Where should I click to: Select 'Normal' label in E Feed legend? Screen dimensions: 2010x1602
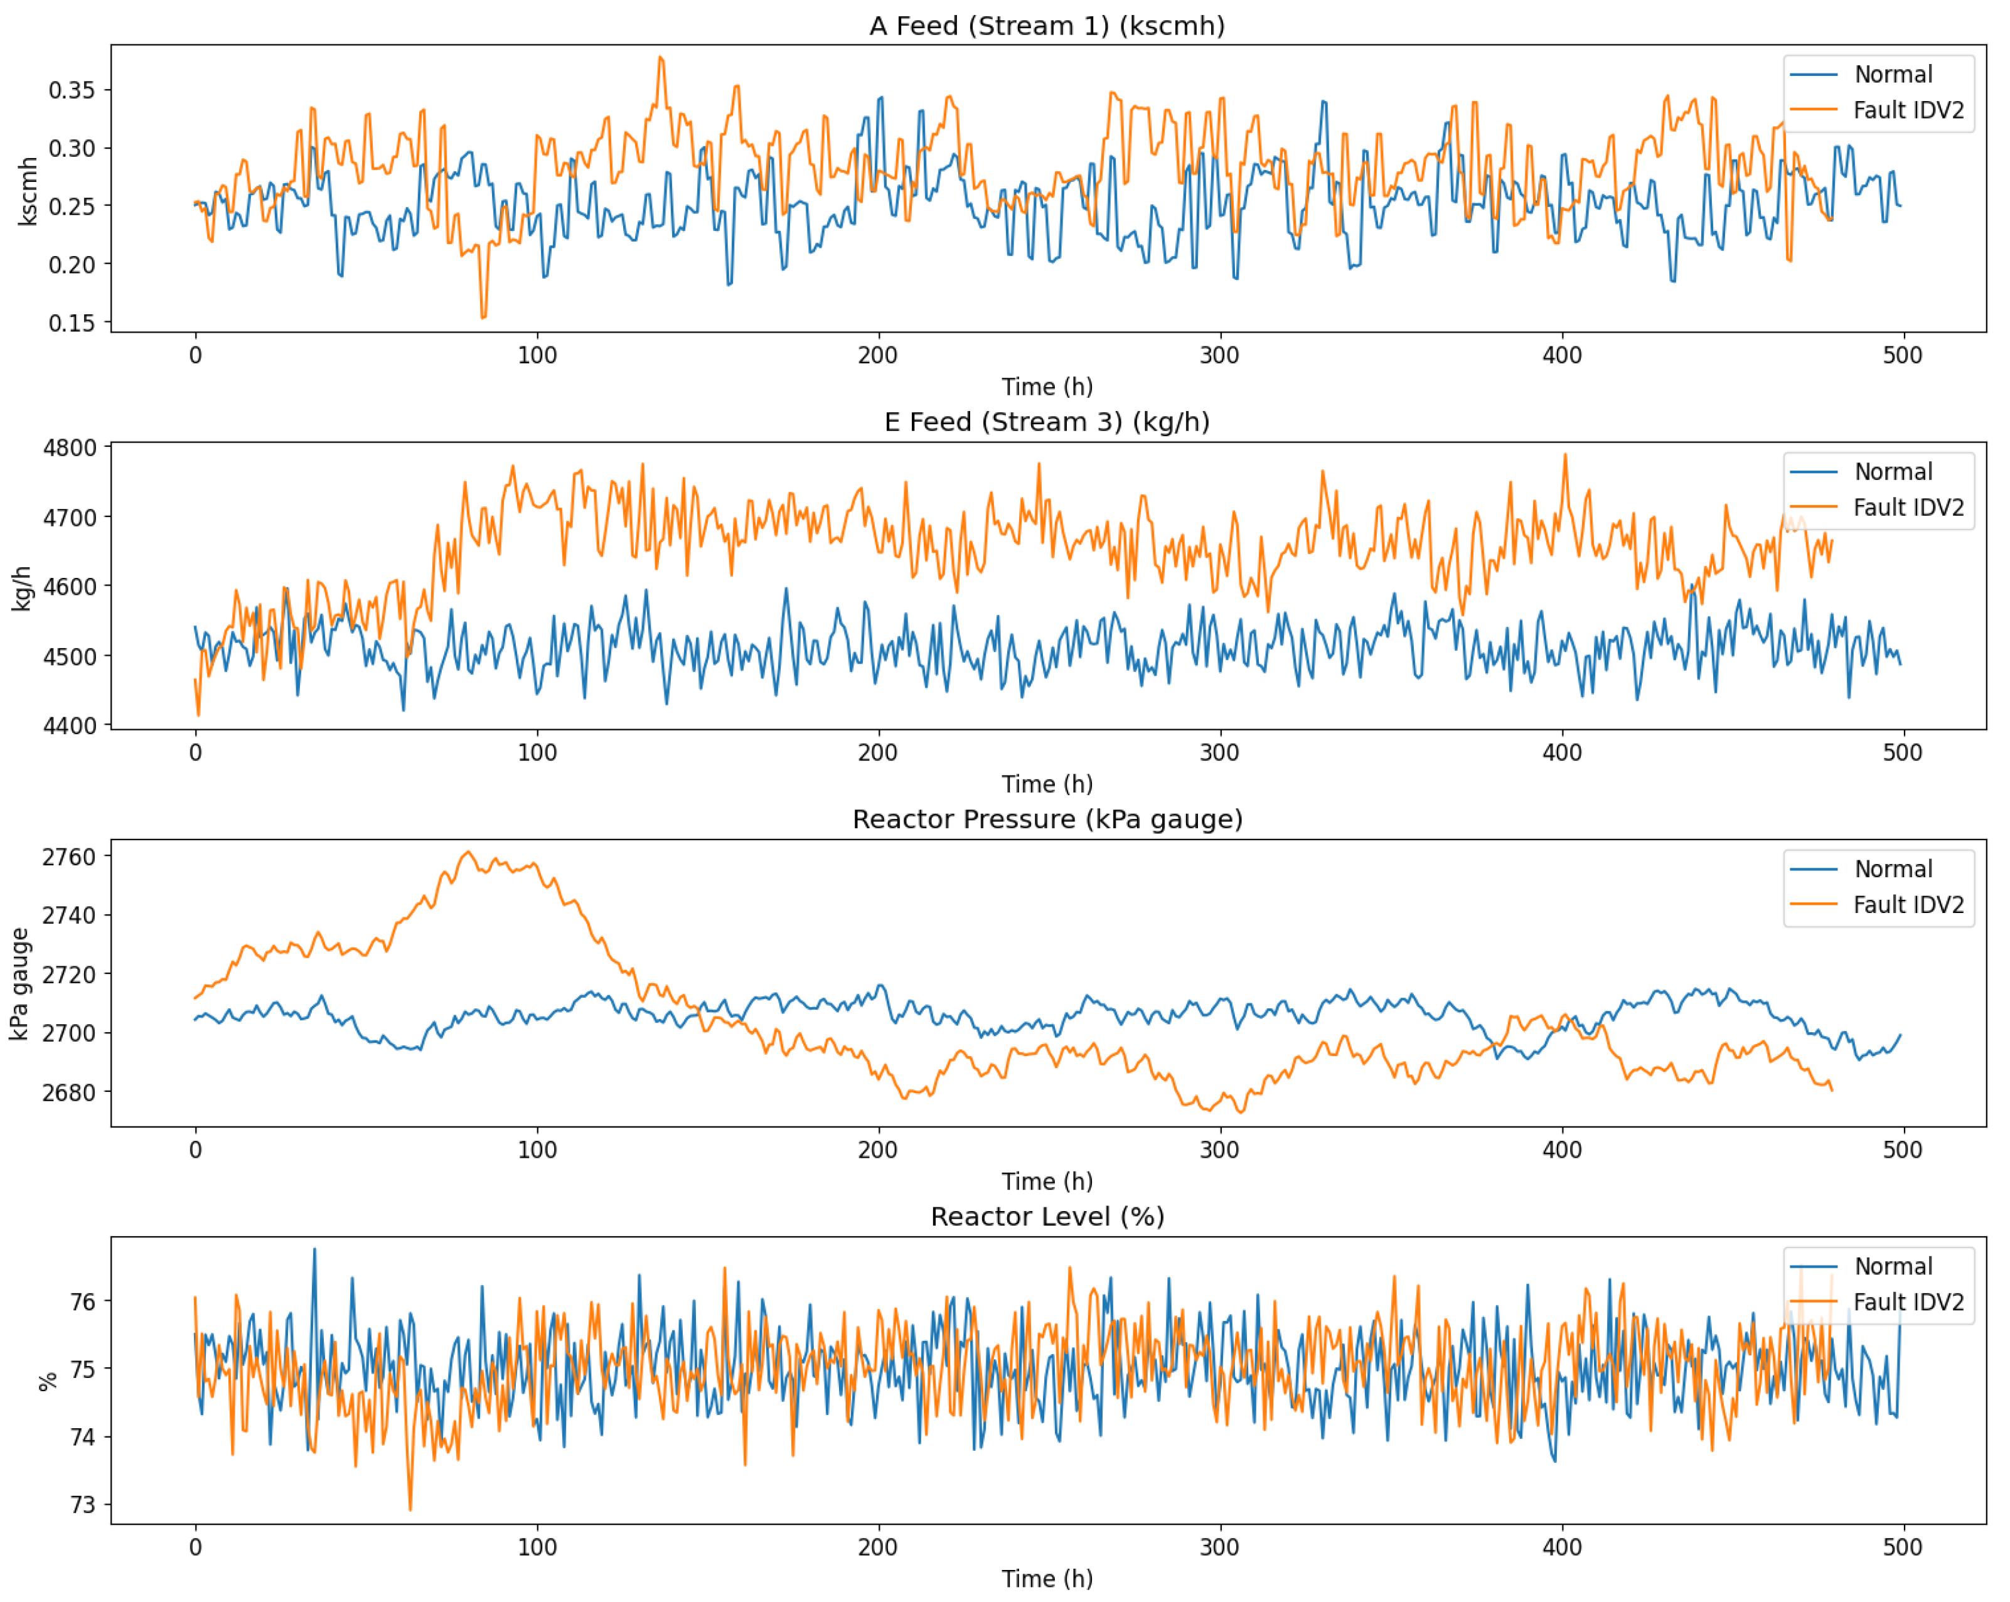[x=1893, y=472]
